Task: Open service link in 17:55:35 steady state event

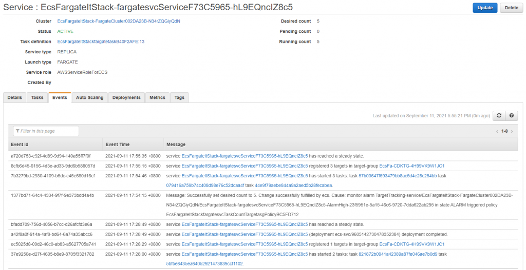Action: tap(245, 156)
